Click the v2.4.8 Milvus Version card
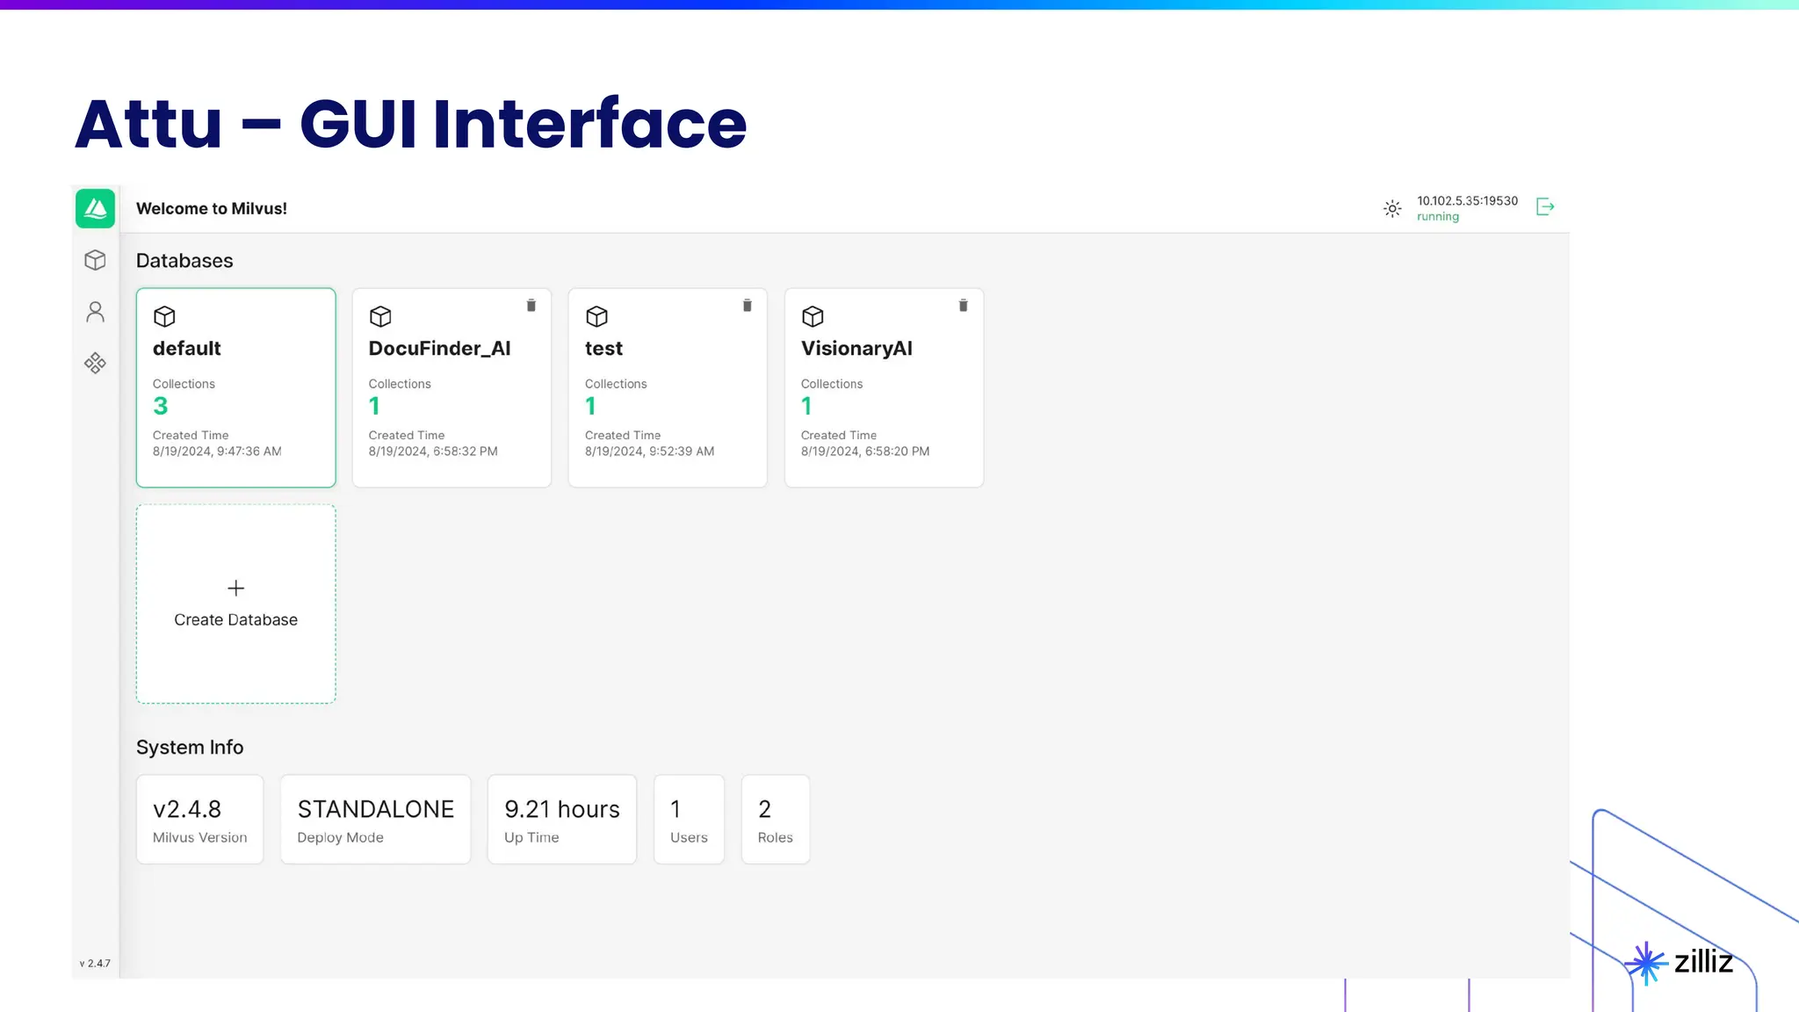Screen dimensions: 1799x1012 pos(199,819)
